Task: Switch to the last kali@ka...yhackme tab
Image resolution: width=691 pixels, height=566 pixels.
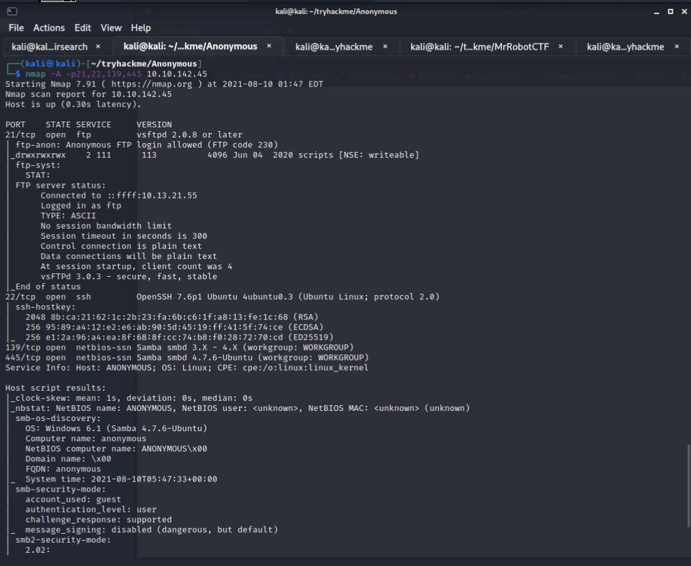Action: [x=625, y=47]
